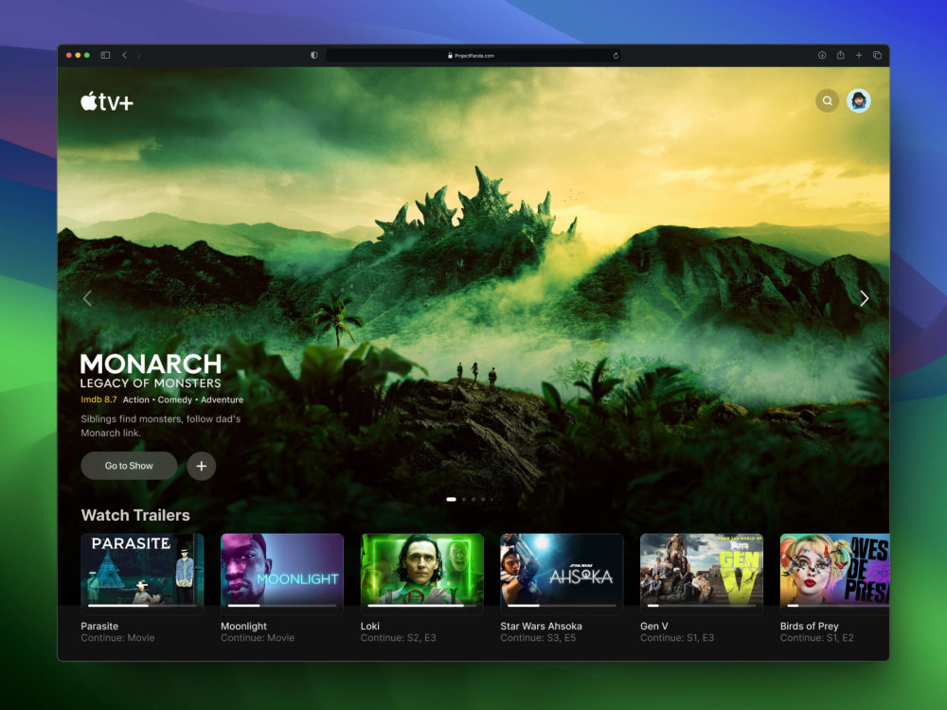This screenshot has width=947, height=710.
Task: Click the Gen V title text
Action: coord(654,626)
